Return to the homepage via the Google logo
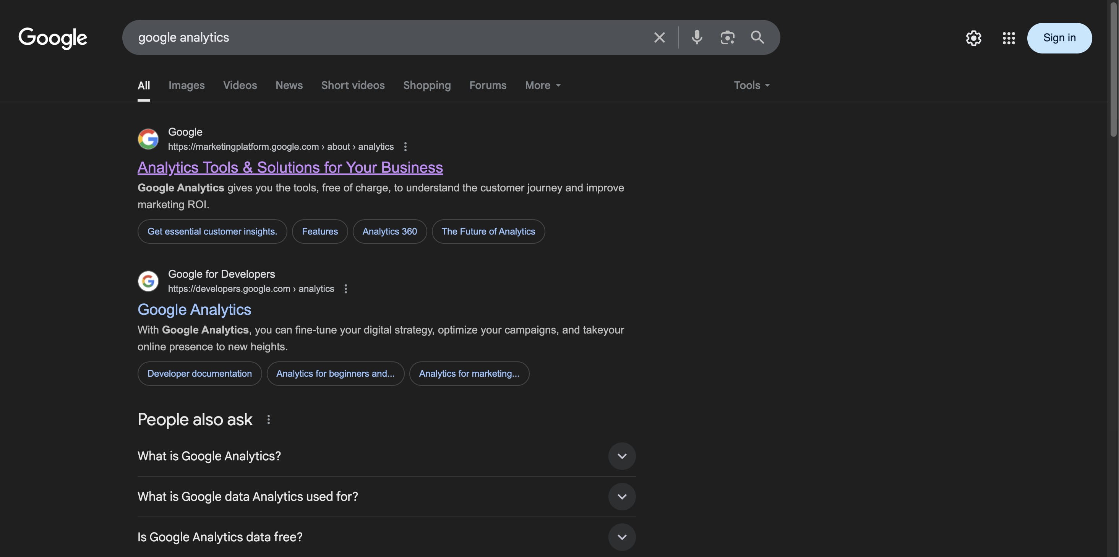This screenshot has height=557, width=1119. pyautogui.click(x=53, y=38)
